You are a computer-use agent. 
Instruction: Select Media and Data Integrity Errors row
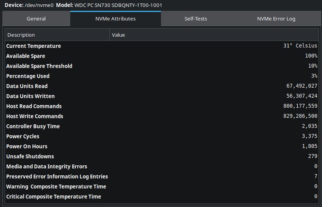coord(47,166)
